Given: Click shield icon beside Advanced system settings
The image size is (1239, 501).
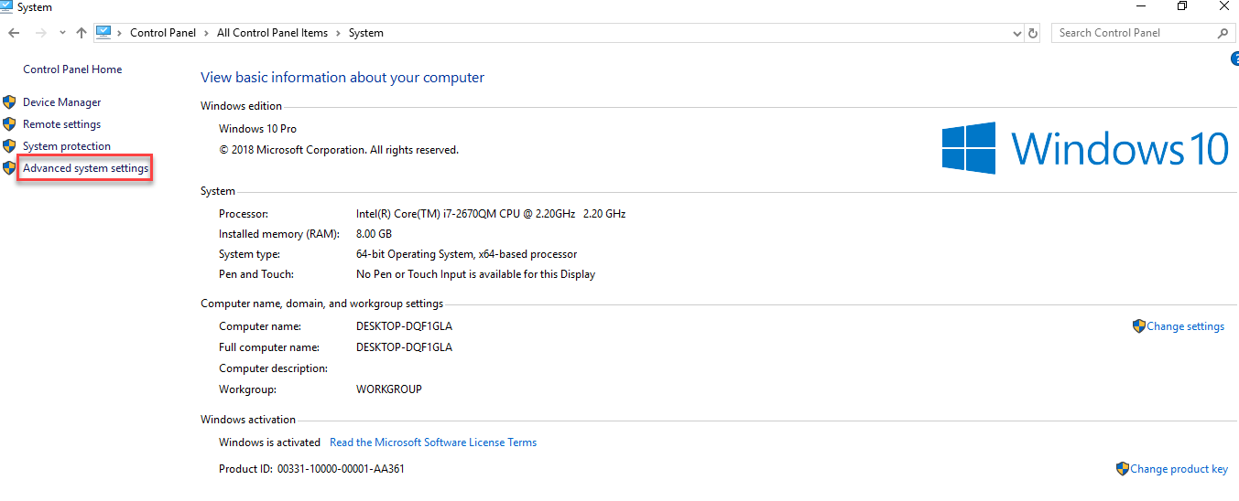Looking at the screenshot, I should point(9,168).
